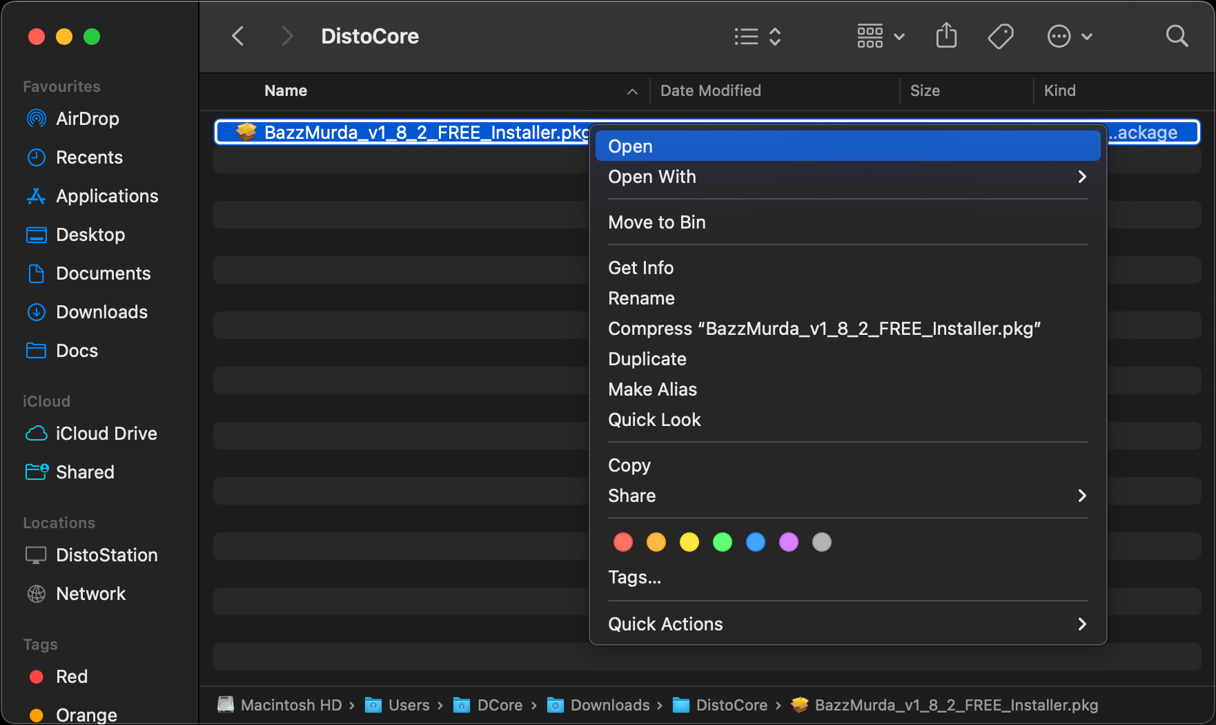Viewport: 1216px width, 725px height.
Task: Expand the Quick Actions submenu
Action: pyautogui.click(x=847, y=624)
